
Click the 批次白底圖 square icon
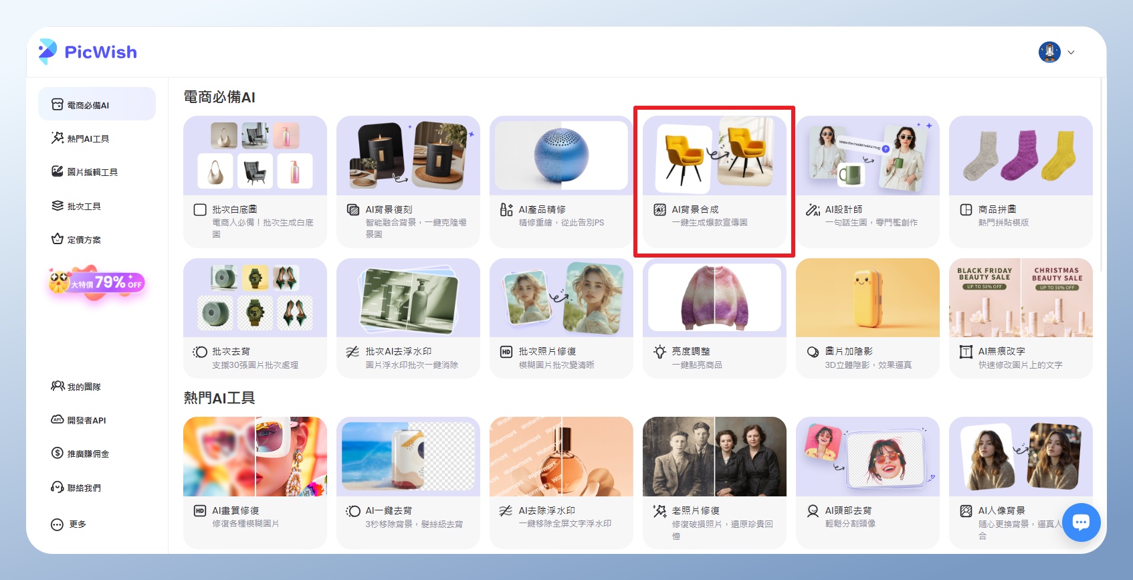click(199, 210)
